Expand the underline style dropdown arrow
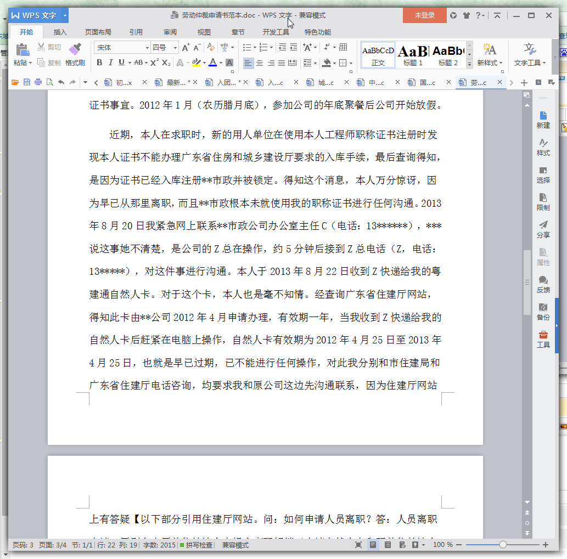 pos(130,63)
